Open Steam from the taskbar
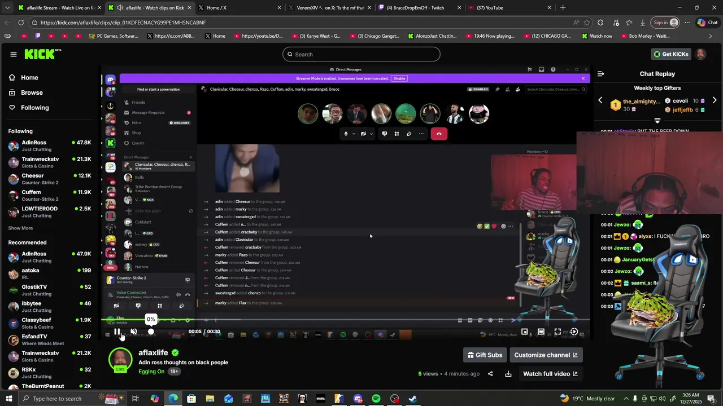 [x=413, y=399]
